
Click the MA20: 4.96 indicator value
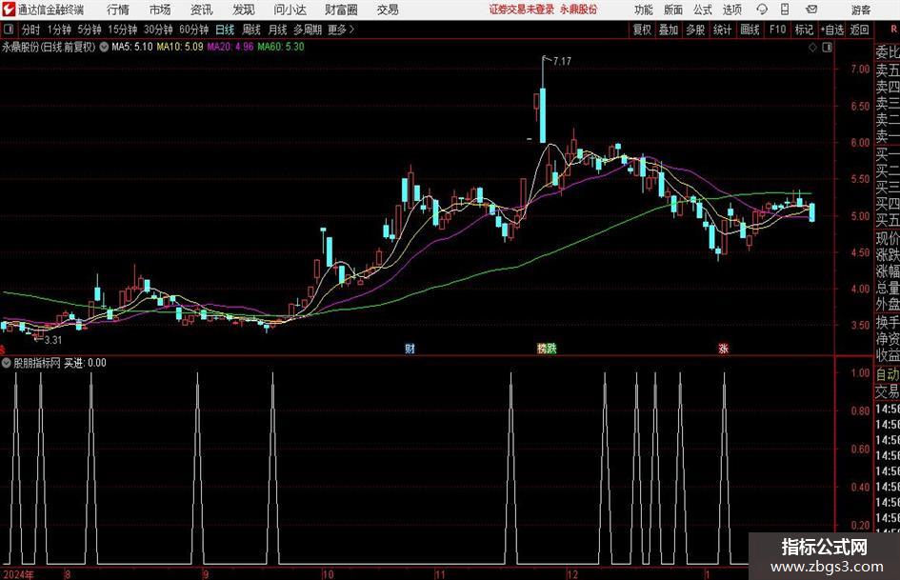click(230, 47)
